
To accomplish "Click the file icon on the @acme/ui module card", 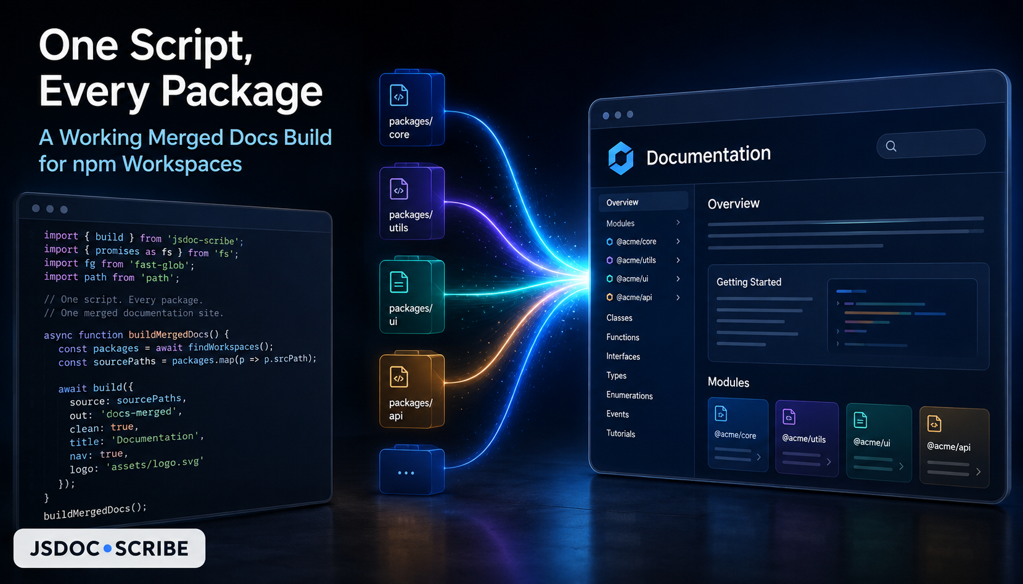I will point(860,420).
